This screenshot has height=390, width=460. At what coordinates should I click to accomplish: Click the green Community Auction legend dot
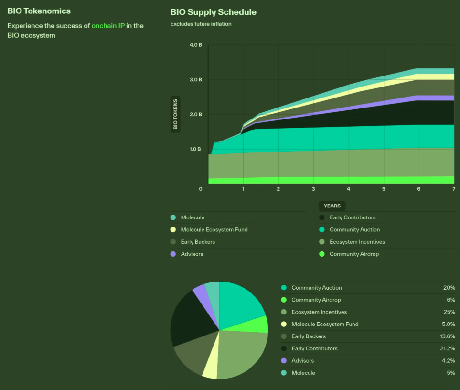pyautogui.click(x=323, y=229)
